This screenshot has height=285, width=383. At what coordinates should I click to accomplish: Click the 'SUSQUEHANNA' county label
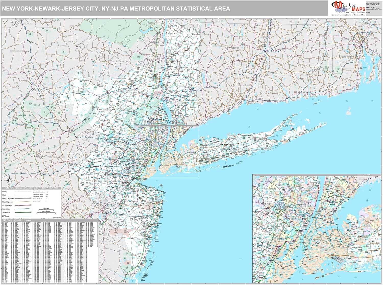(18, 51)
